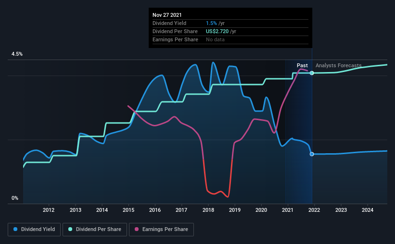Click the US$2.720 Dividend Per Share value
This screenshot has height=244, width=395.
[217, 31]
